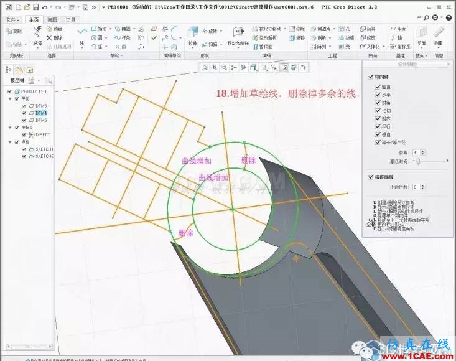Click the Save icon in the quick access toolbar
The height and width of the screenshot is (361, 456).
click(x=35, y=7)
